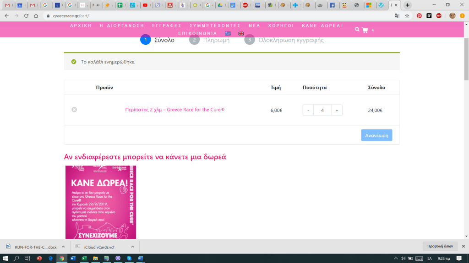
Task: Open the shopping cart icon in header
Action: tap(365, 30)
